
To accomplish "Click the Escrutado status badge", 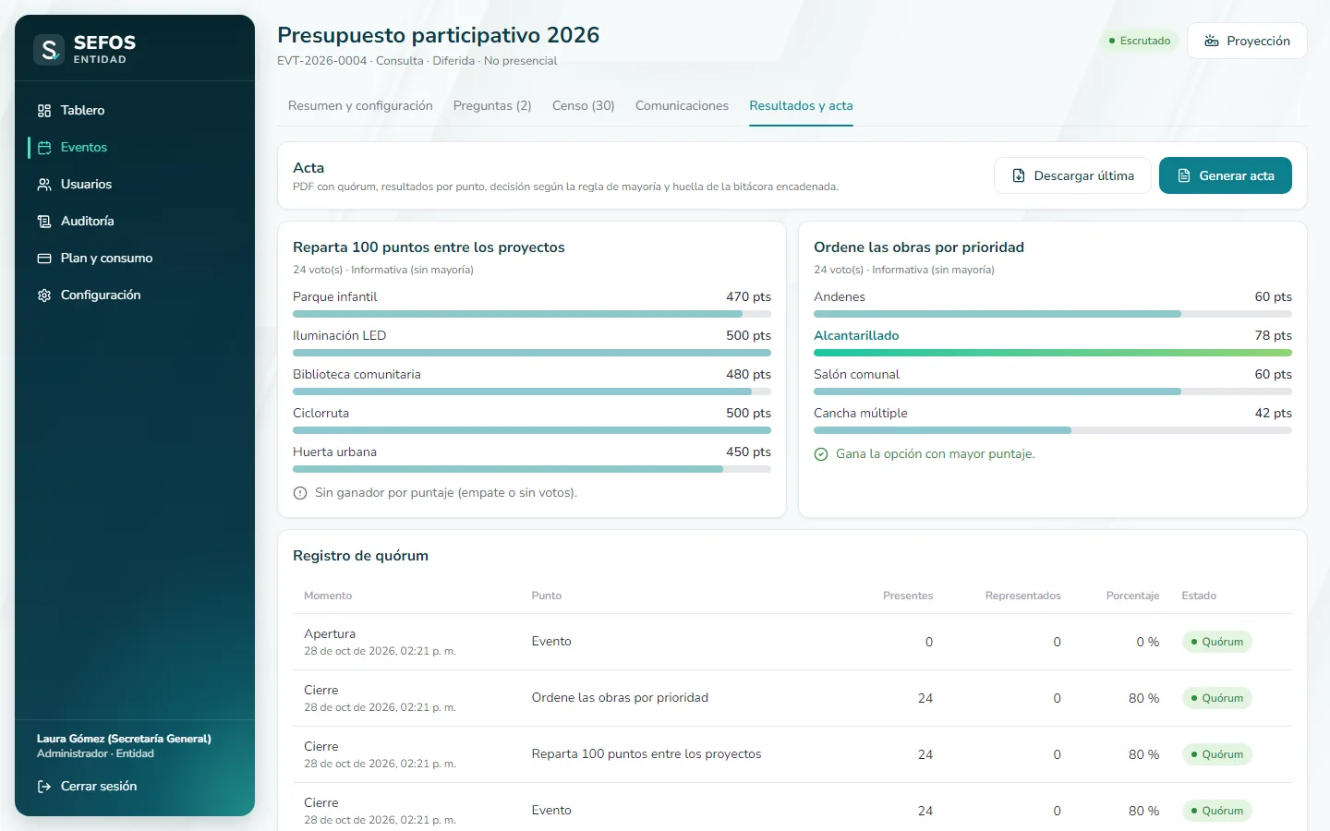I will [1139, 41].
